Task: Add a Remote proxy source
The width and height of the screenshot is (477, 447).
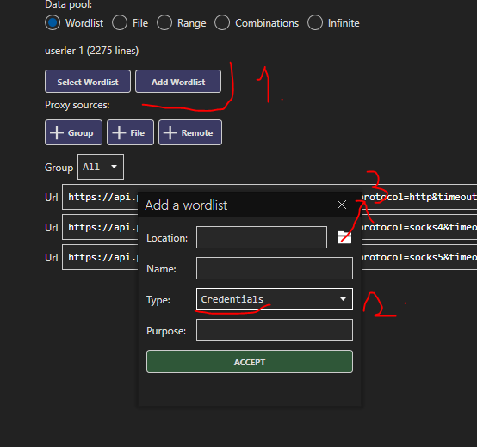Action: pyautogui.click(x=190, y=132)
